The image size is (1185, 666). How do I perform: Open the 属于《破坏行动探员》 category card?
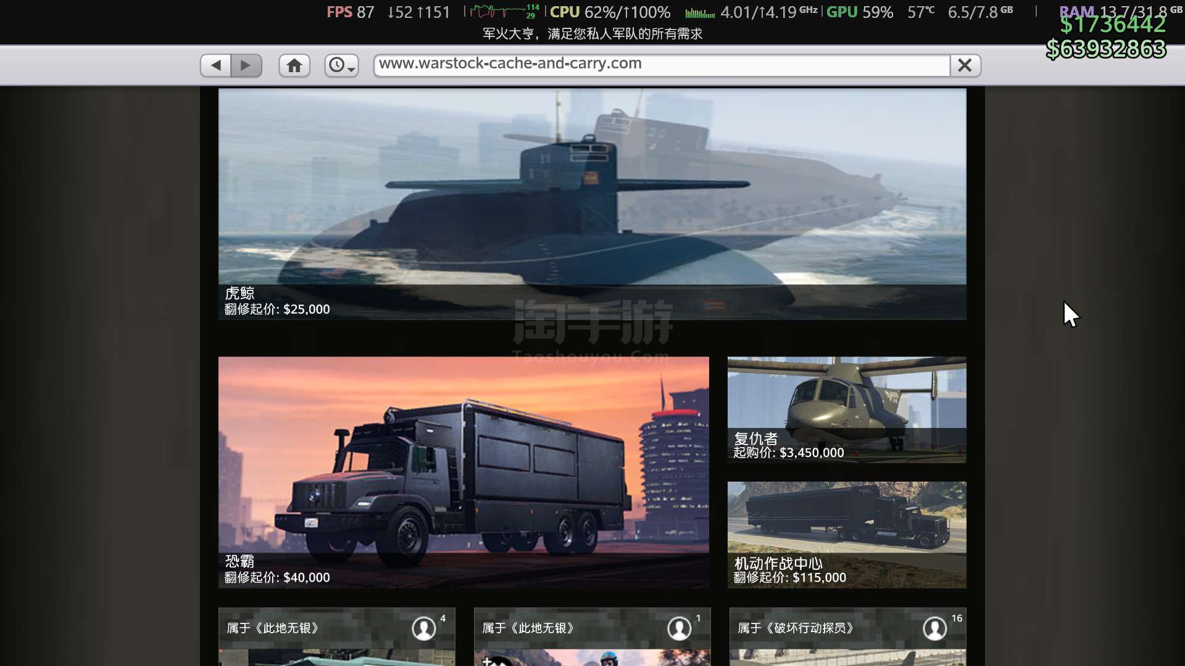point(847,637)
